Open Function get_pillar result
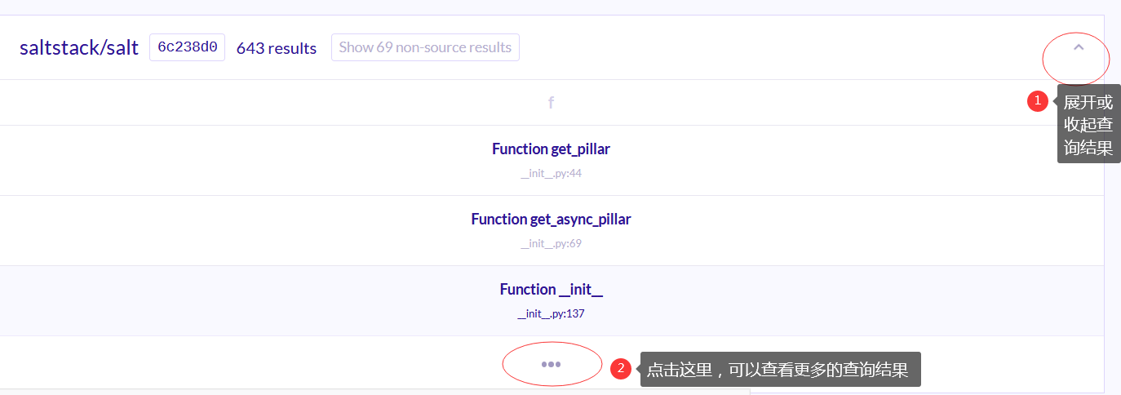The height and width of the screenshot is (395, 1121). coord(551,149)
